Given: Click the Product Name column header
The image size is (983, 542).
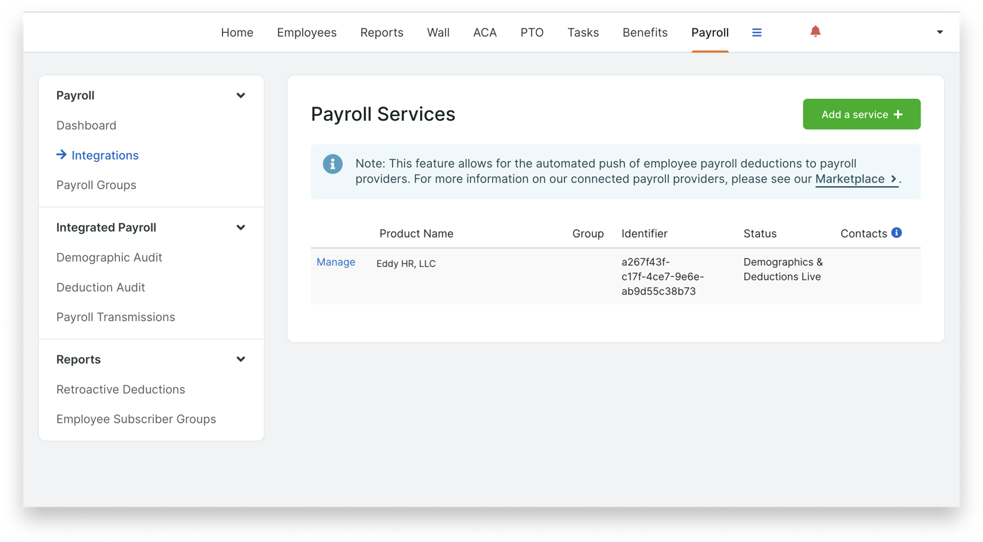Looking at the screenshot, I should (416, 233).
